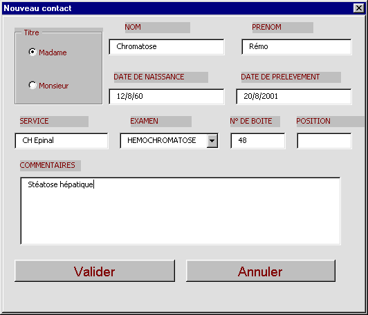The height and width of the screenshot is (315, 368).
Task: Click the date de naissance field
Action: click(x=167, y=96)
